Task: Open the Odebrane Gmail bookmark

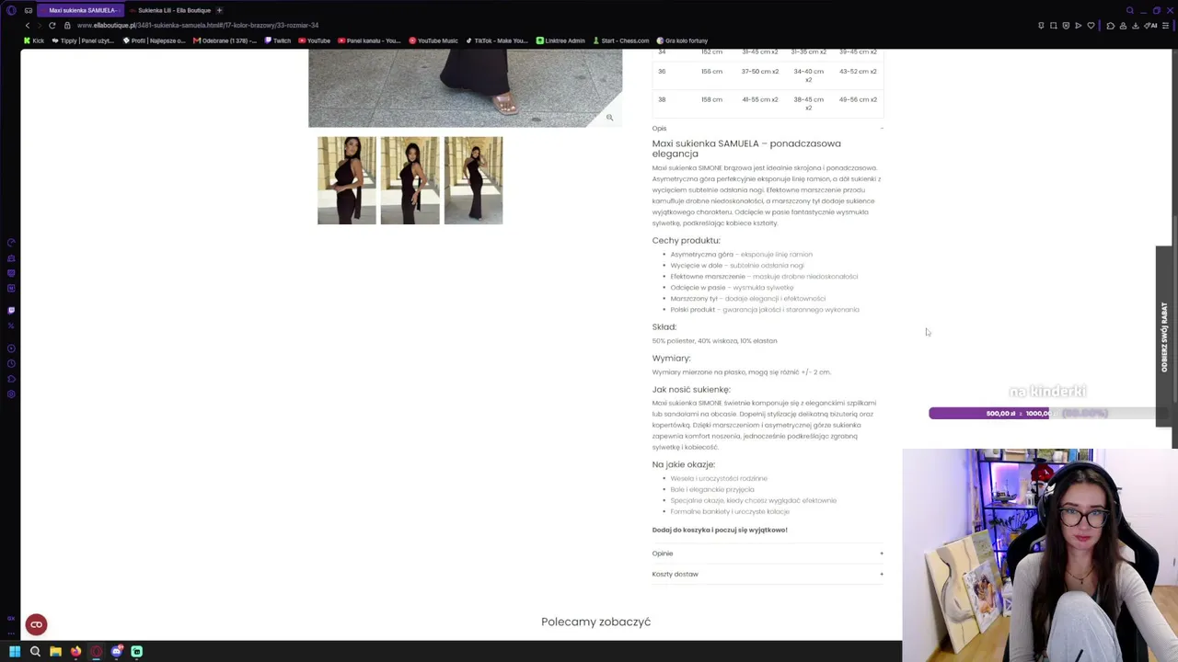Action: (x=225, y=40)
